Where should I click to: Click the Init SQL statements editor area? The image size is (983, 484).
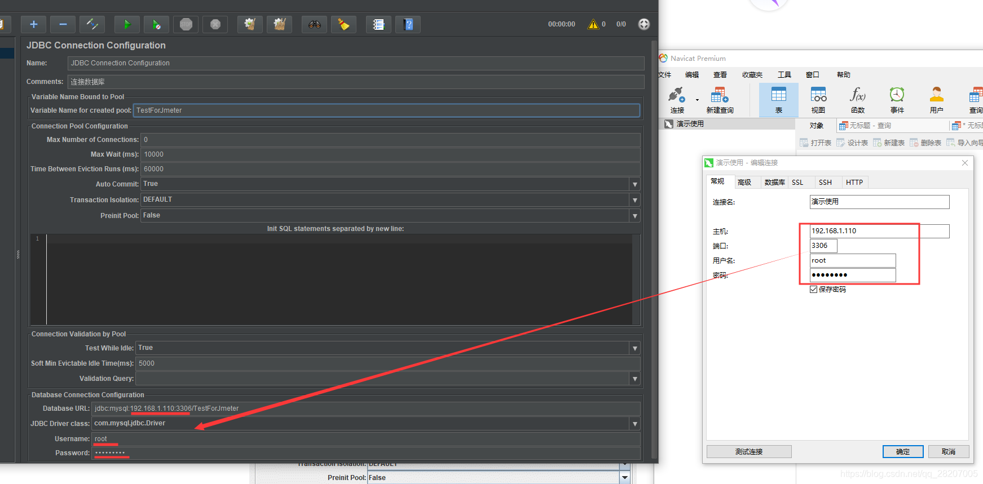[338, 280]
